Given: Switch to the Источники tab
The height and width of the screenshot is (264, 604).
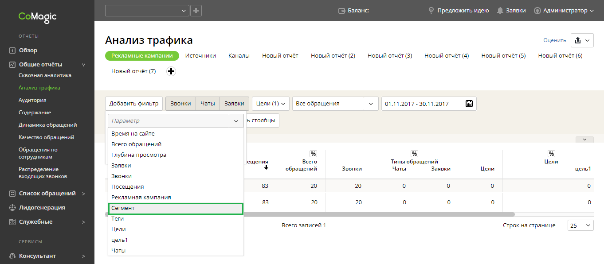Looking at the screenshot, I should pyautogui.click(x=200, y=56).
